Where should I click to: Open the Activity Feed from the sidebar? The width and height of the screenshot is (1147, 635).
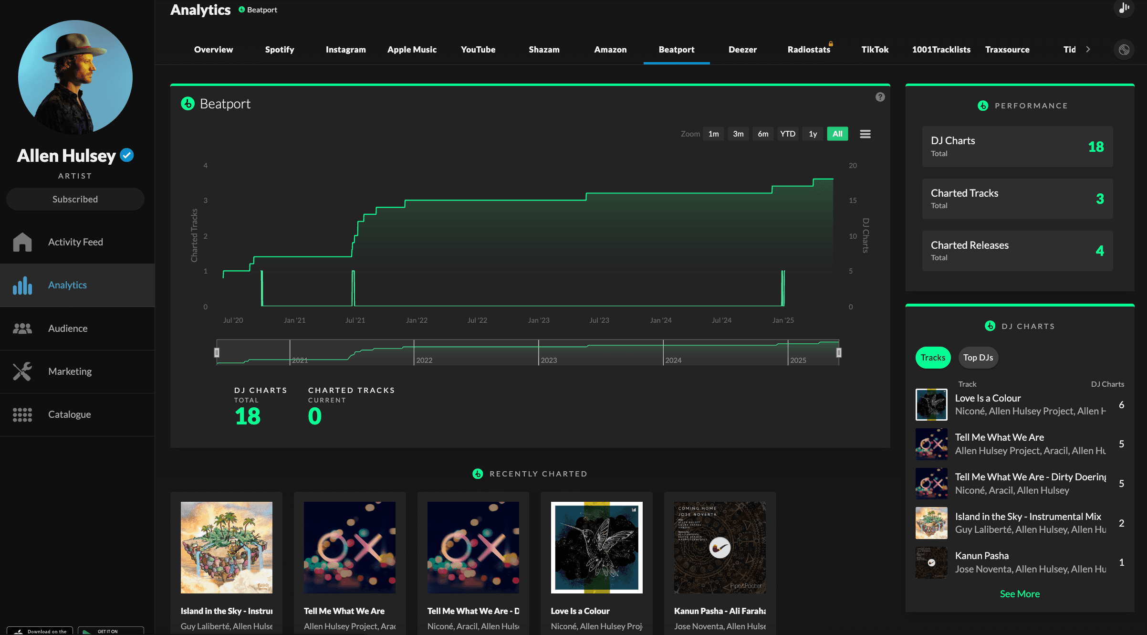point(75,242)
